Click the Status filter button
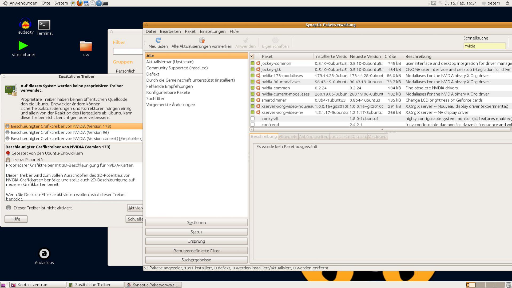The width and height of the screenshot is (512, 288). pyautogui.click(x=196, y=232)
